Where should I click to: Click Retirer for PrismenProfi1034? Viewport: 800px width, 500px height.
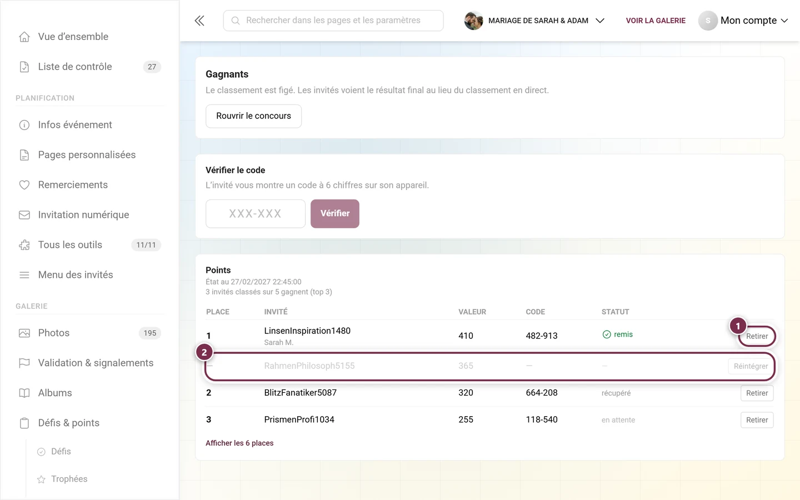(757, 420)
